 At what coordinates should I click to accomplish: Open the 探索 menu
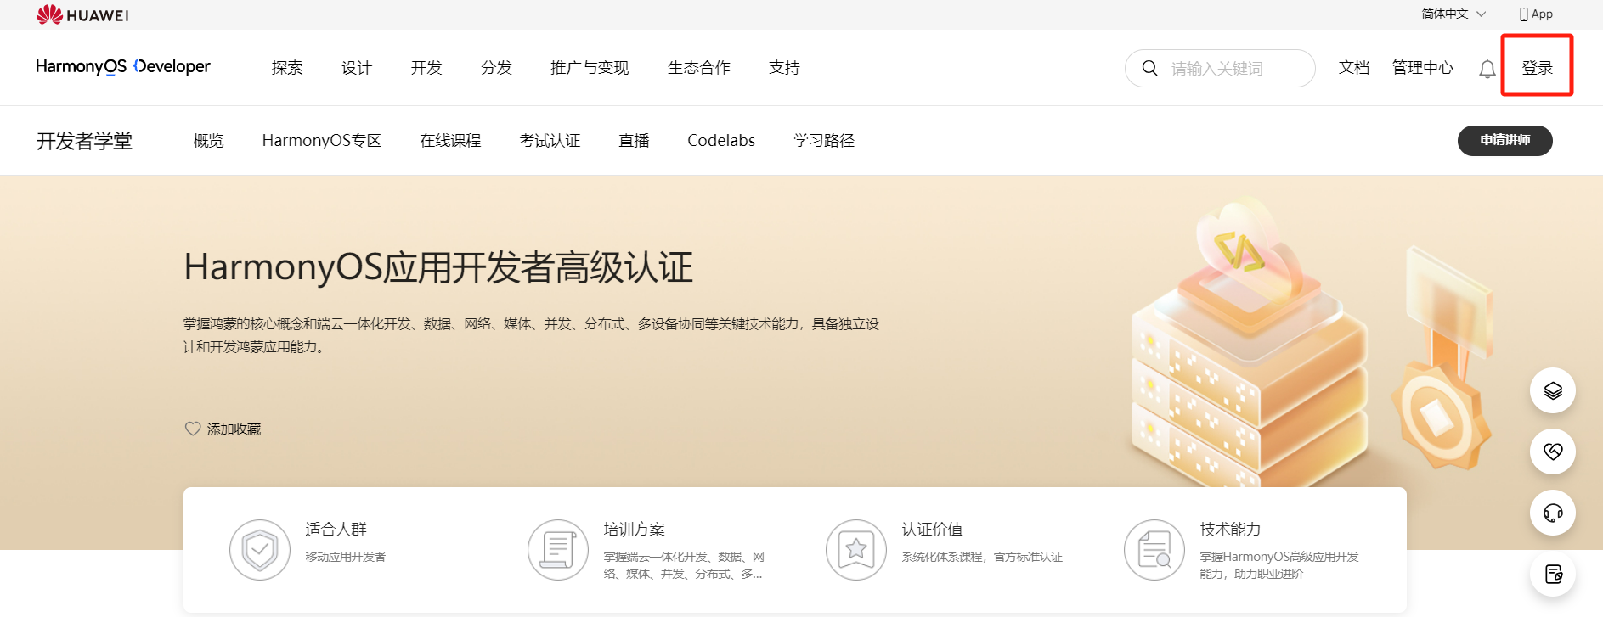coord(287,68)
